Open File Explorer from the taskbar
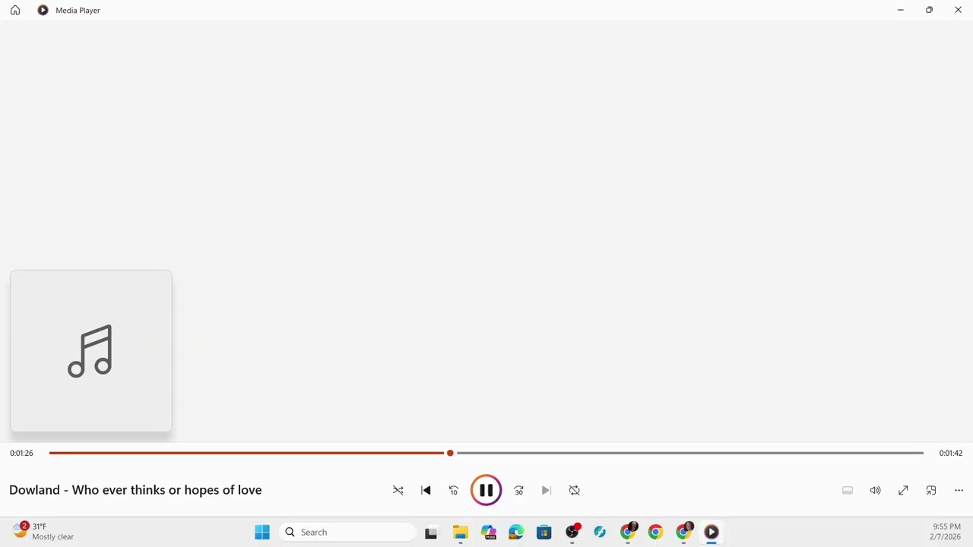973x547 pixels. point(460,533)
